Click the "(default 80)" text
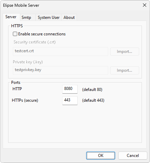Screen dimensions: 150x163 point(92,90)
